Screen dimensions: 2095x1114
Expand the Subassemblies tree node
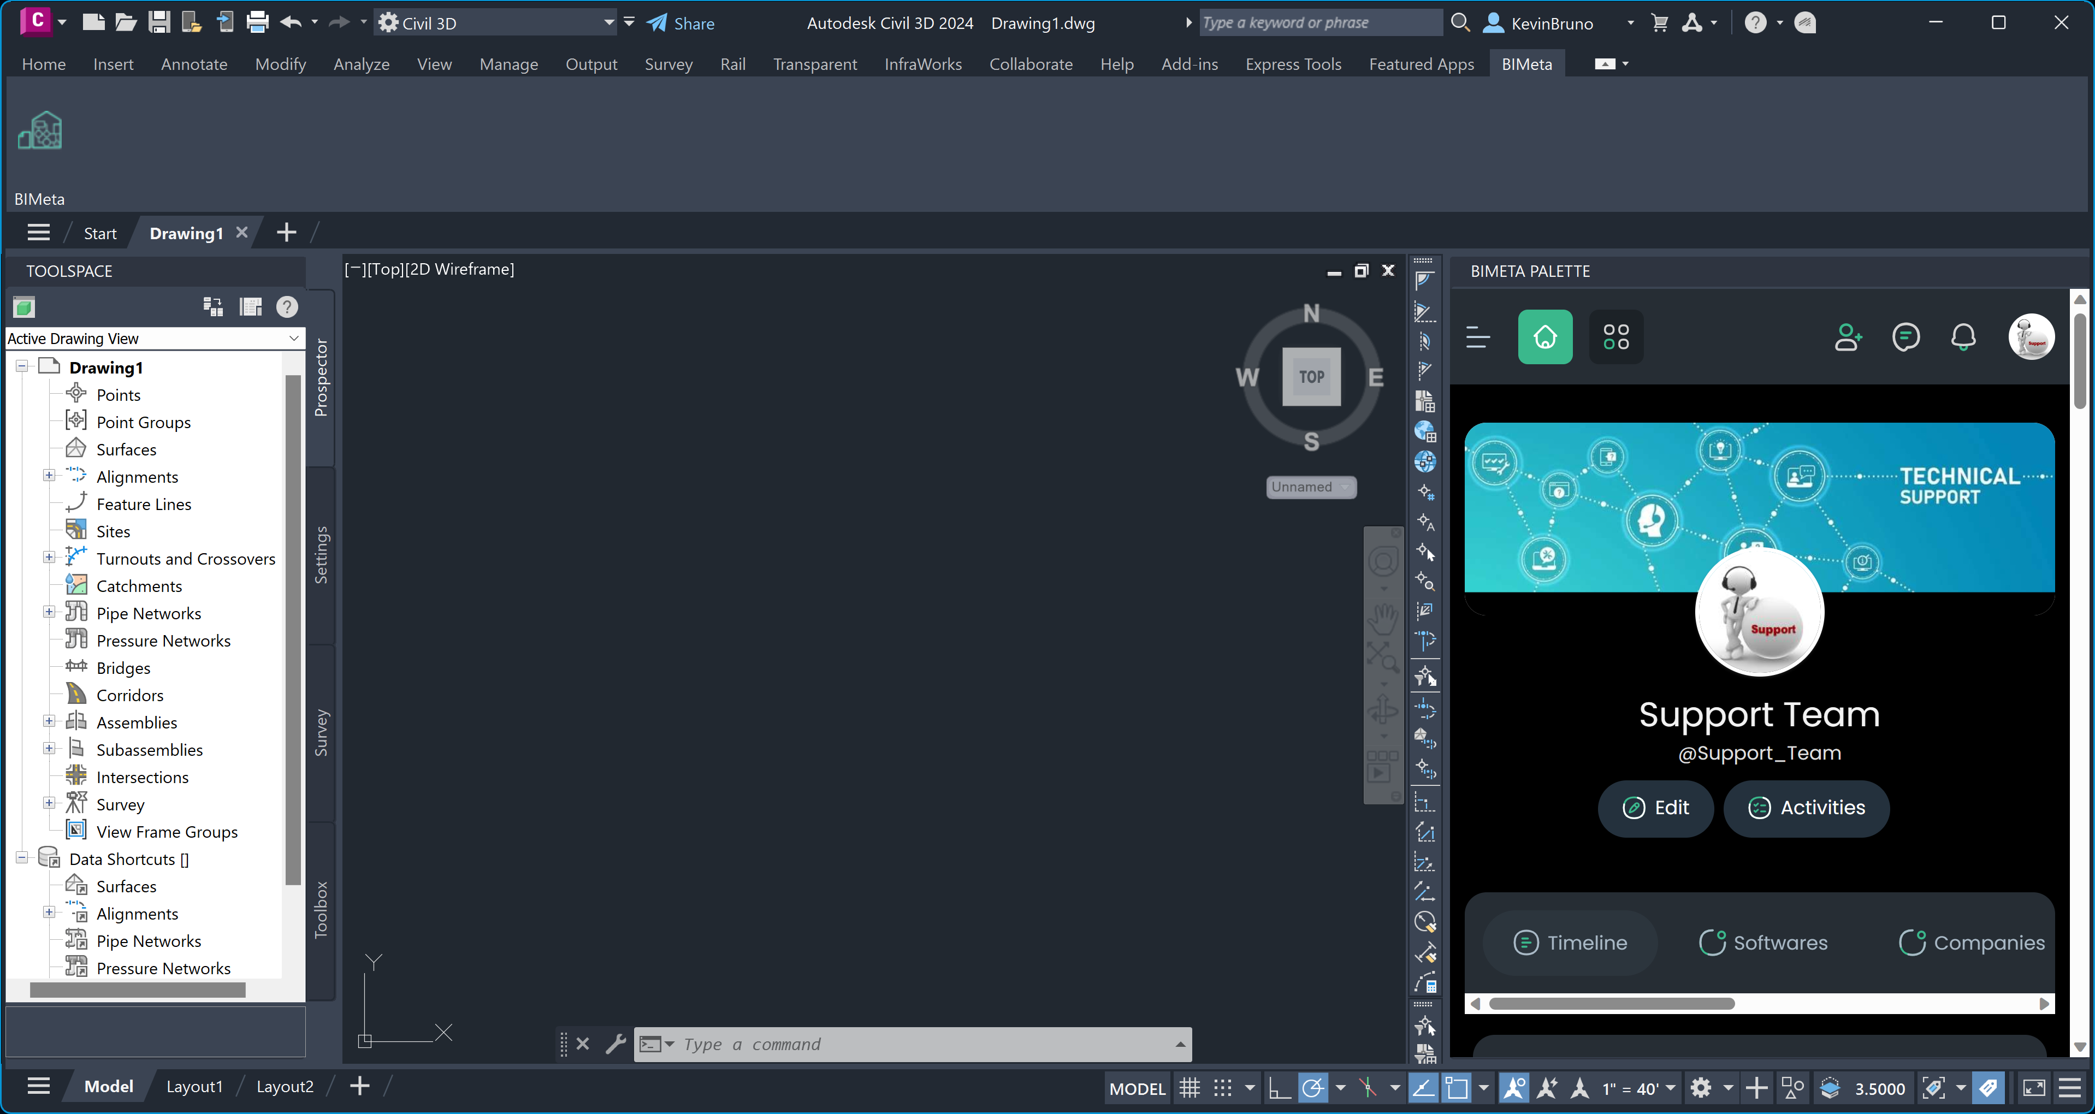pyautogui.click(x=49, y=748)
